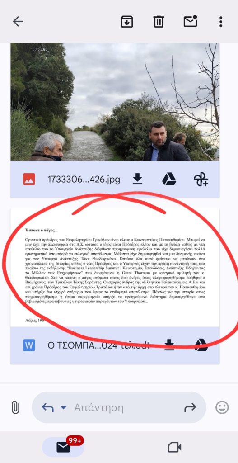This screenshot has height=463, width=238.
Task: Open the photo attachment preview
Action: (x=115, y=102)
